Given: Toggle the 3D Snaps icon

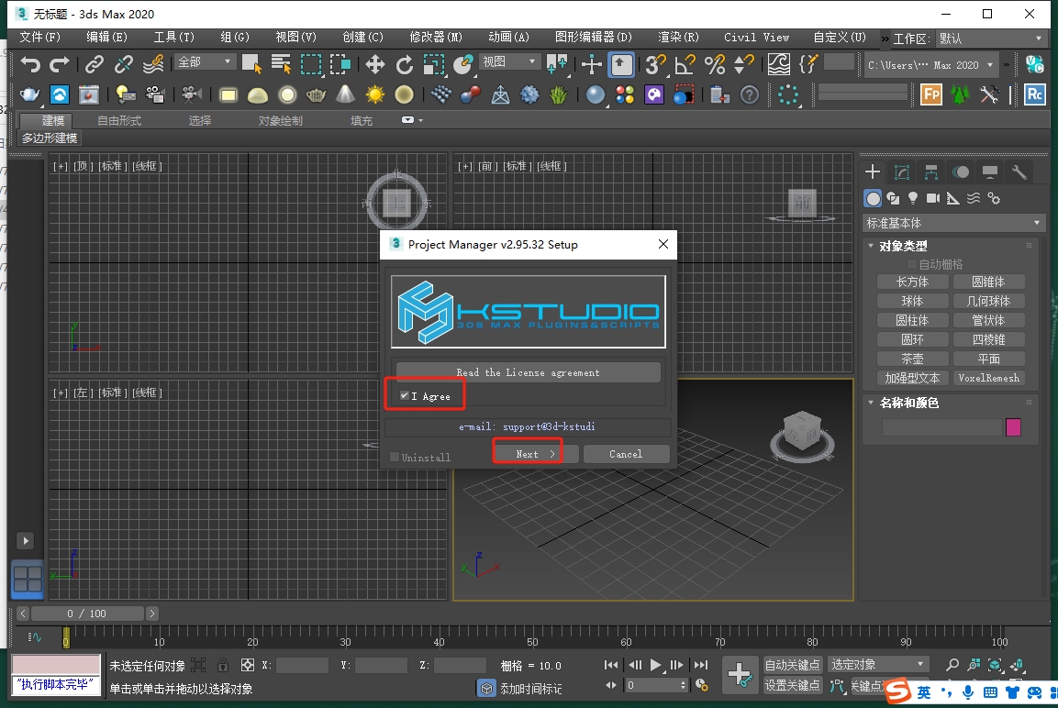Looking at the screenshot, I should point(654,65).
